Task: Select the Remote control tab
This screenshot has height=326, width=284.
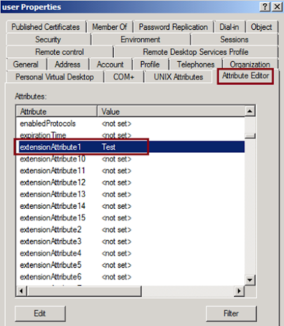Action: tap(59, 52)
